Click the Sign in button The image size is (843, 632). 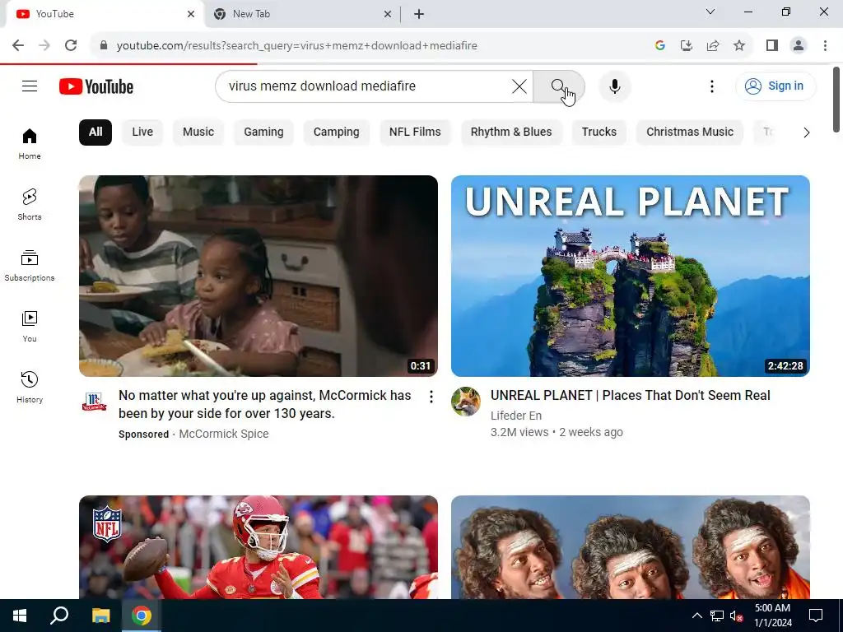[775, 86]
